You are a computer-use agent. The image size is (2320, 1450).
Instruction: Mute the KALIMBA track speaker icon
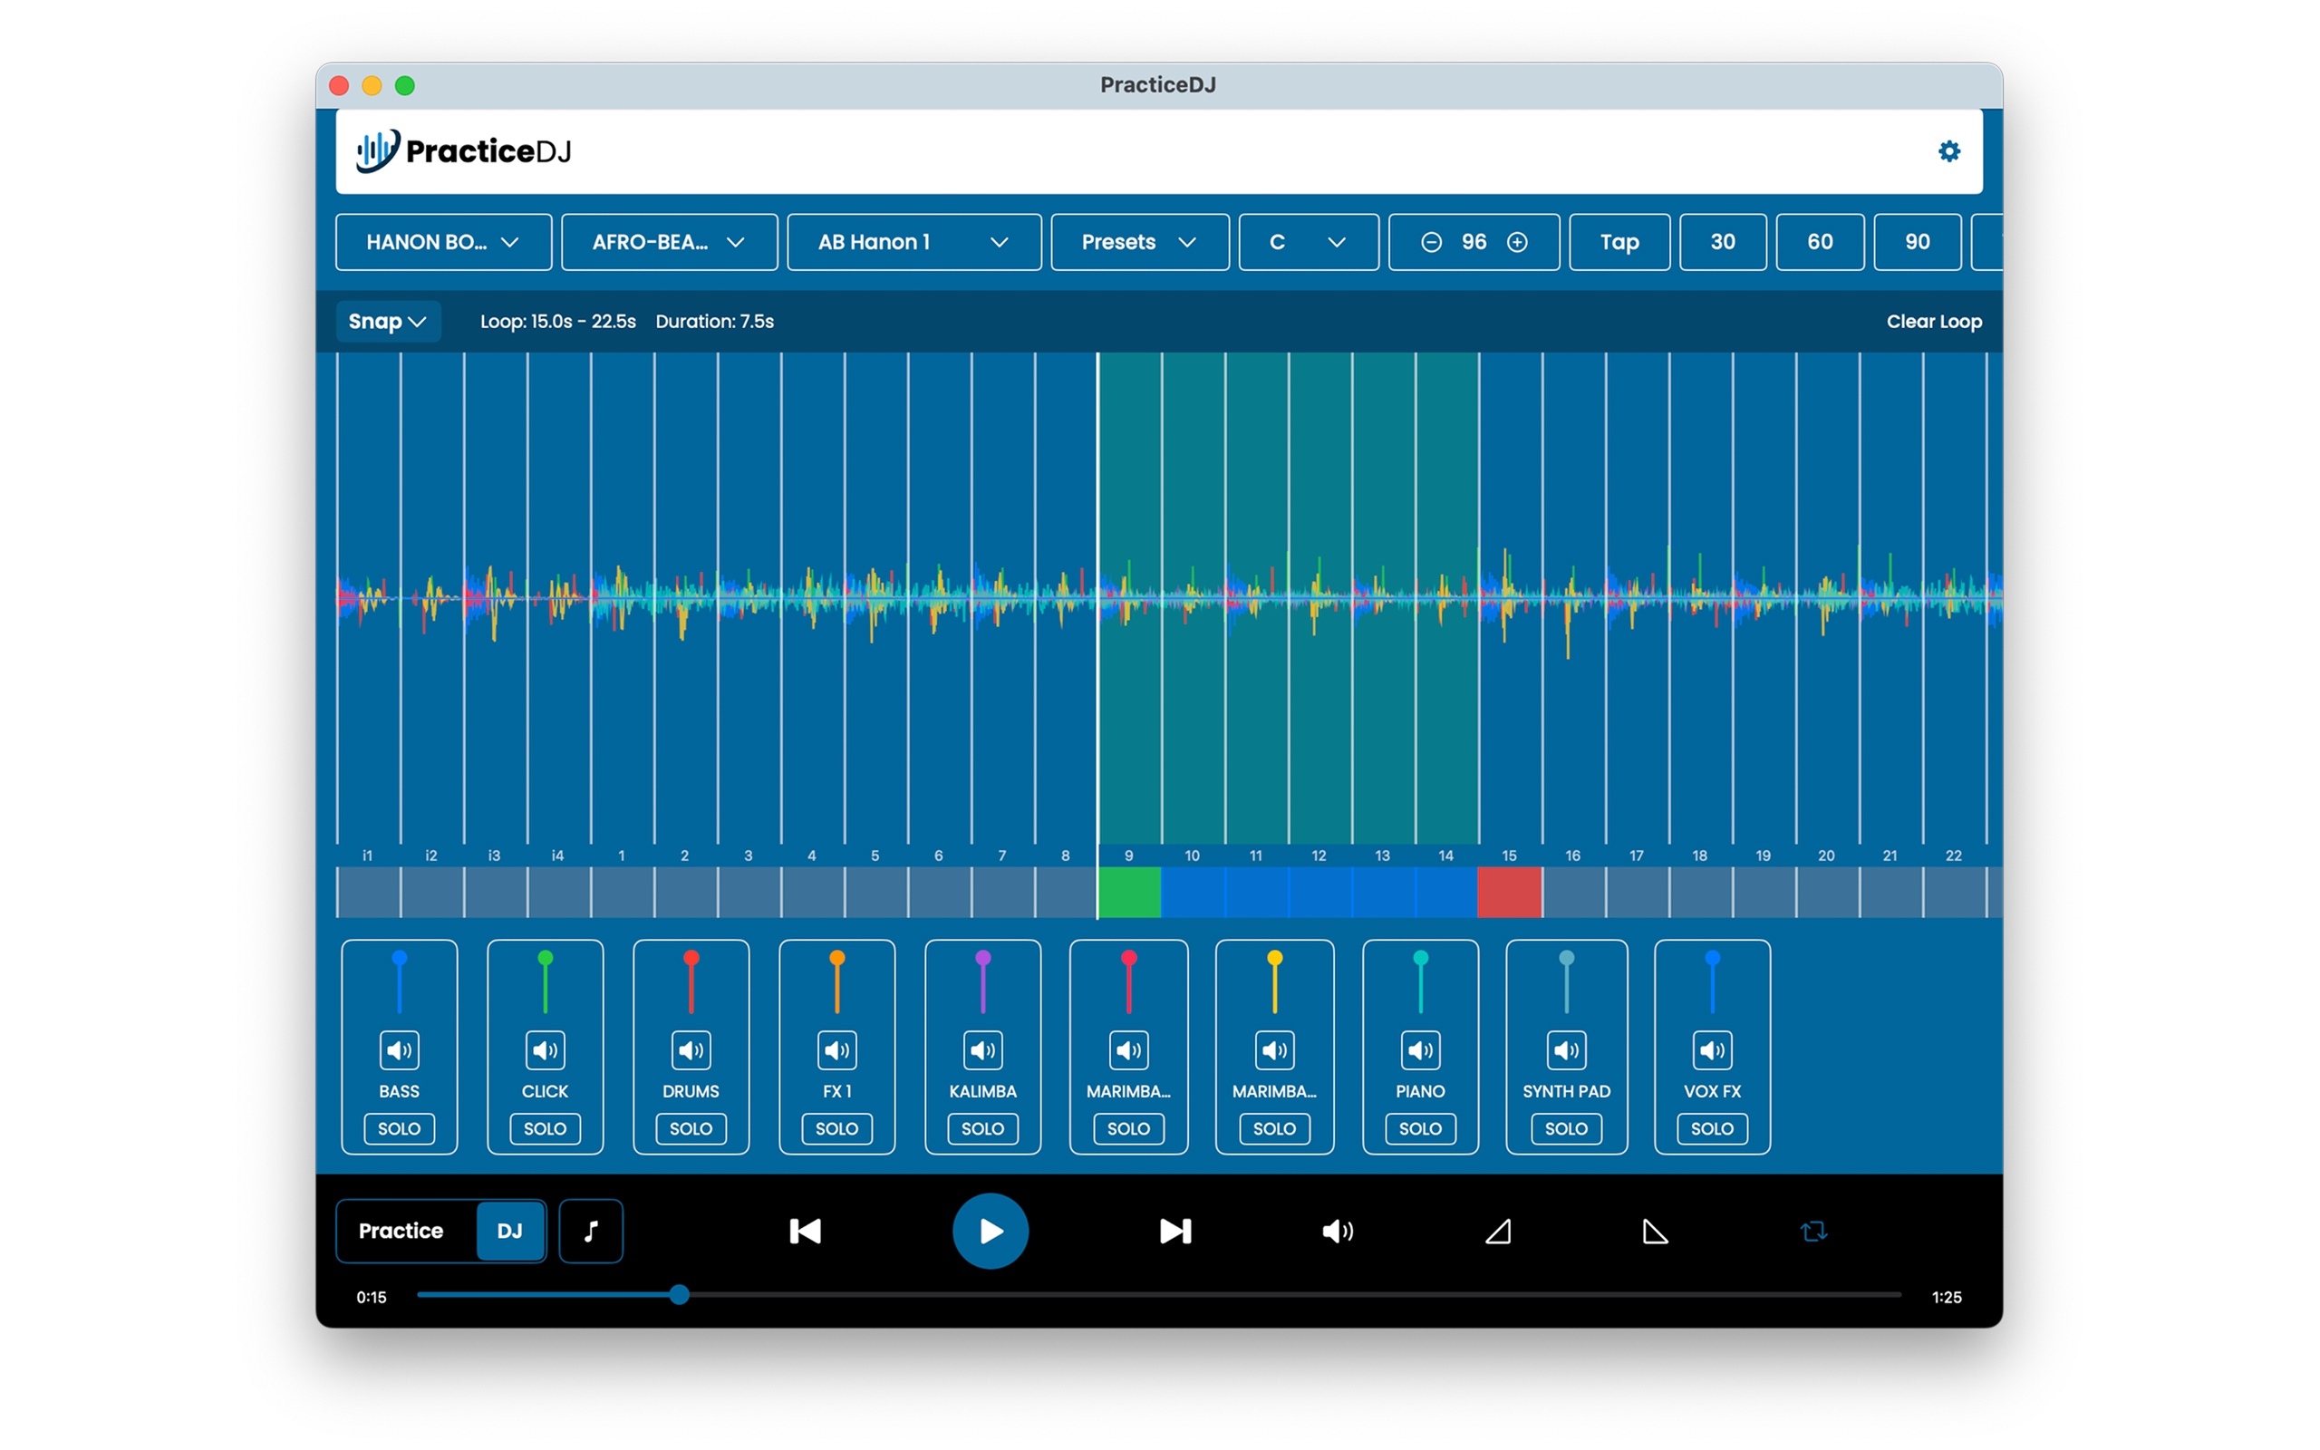[982, 1050]
